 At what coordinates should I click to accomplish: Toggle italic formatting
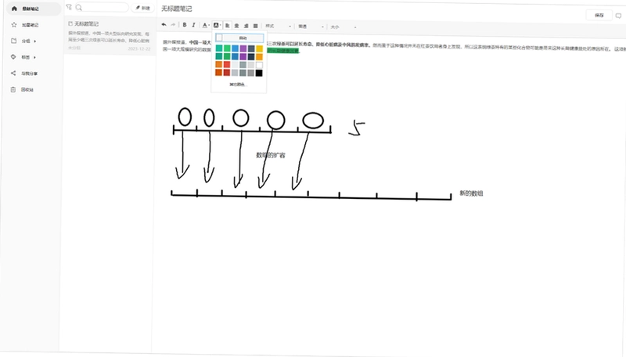(x=193, y=25)
